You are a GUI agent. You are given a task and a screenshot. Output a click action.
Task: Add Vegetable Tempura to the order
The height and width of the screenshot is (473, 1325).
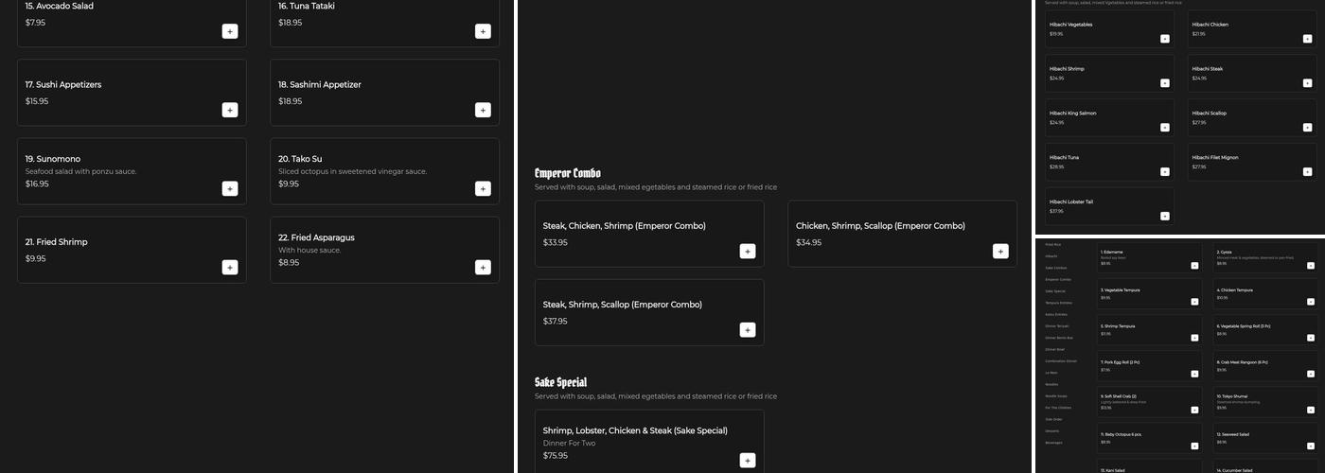pos(1193,302)
